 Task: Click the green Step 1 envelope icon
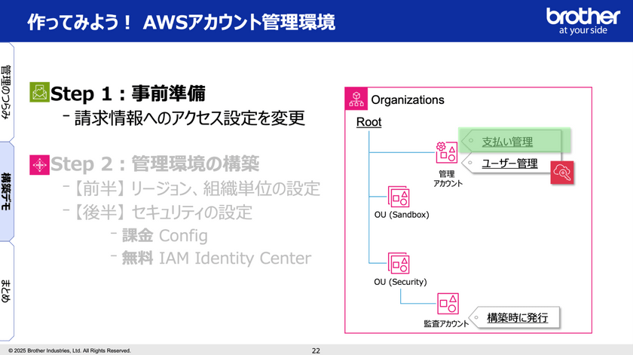(38, 93)
